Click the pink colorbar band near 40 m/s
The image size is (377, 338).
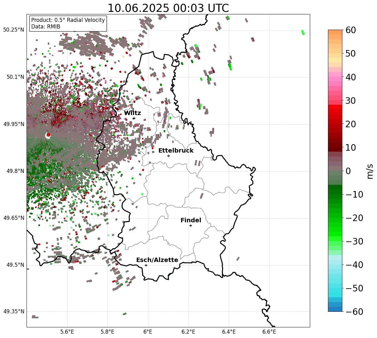tap(335, 77)
